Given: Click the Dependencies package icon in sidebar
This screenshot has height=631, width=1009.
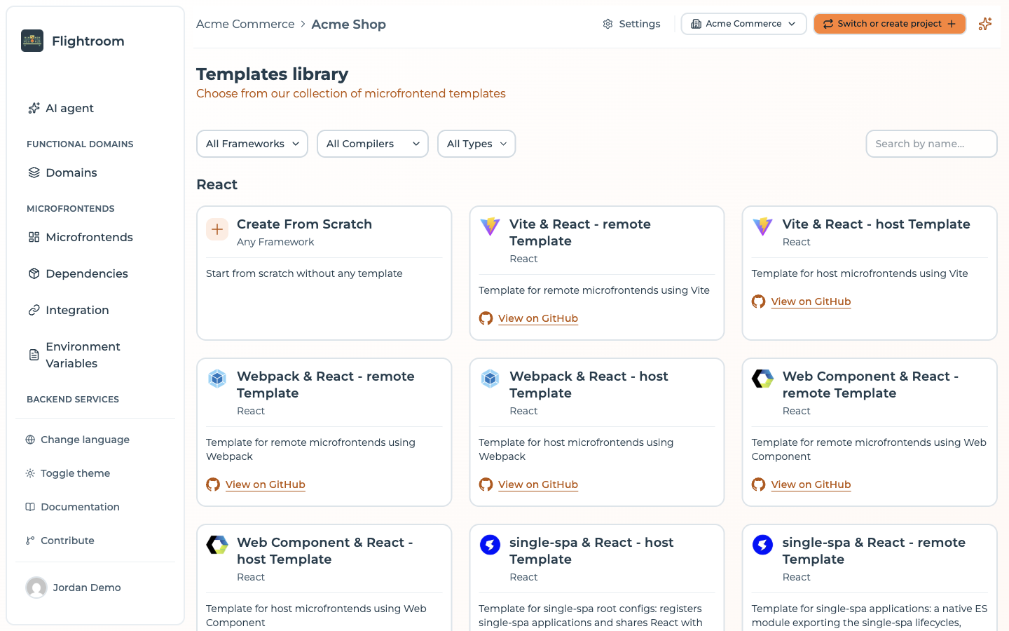Looking at the screenshot, I should coord(34,273).
